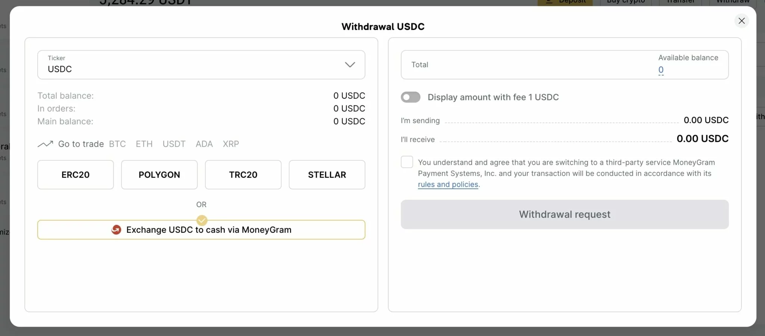
Task: Submit the Withdrawal request
Action: click(x=564, y=214)
